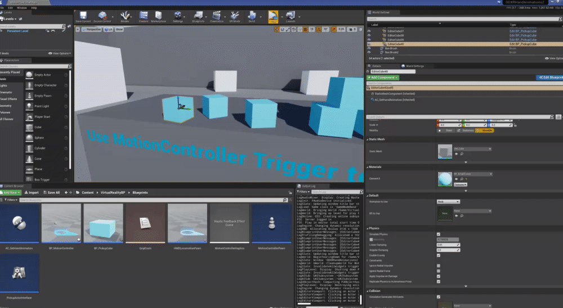Browse to material Element 0 magnifier icon
Screen dimensions: 563x308
(462, 179)
